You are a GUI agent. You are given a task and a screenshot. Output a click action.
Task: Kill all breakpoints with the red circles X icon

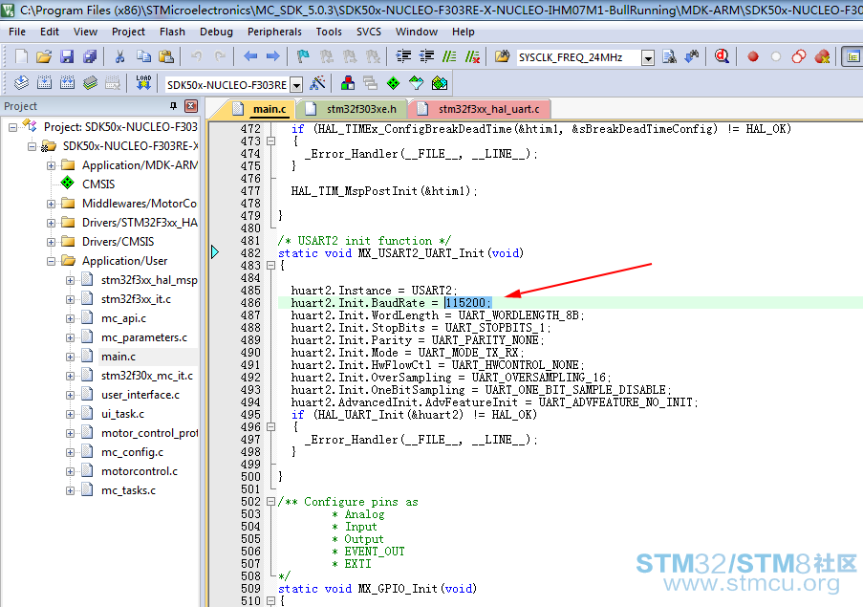tap(822, 56)
